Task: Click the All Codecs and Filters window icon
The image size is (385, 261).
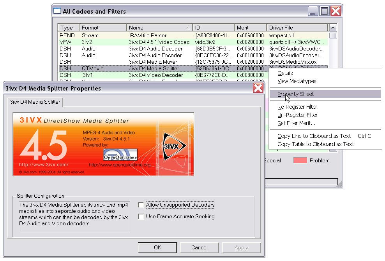Action: point(57,11)
